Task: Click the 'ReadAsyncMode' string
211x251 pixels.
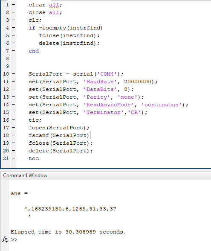Action: point(109,105)
